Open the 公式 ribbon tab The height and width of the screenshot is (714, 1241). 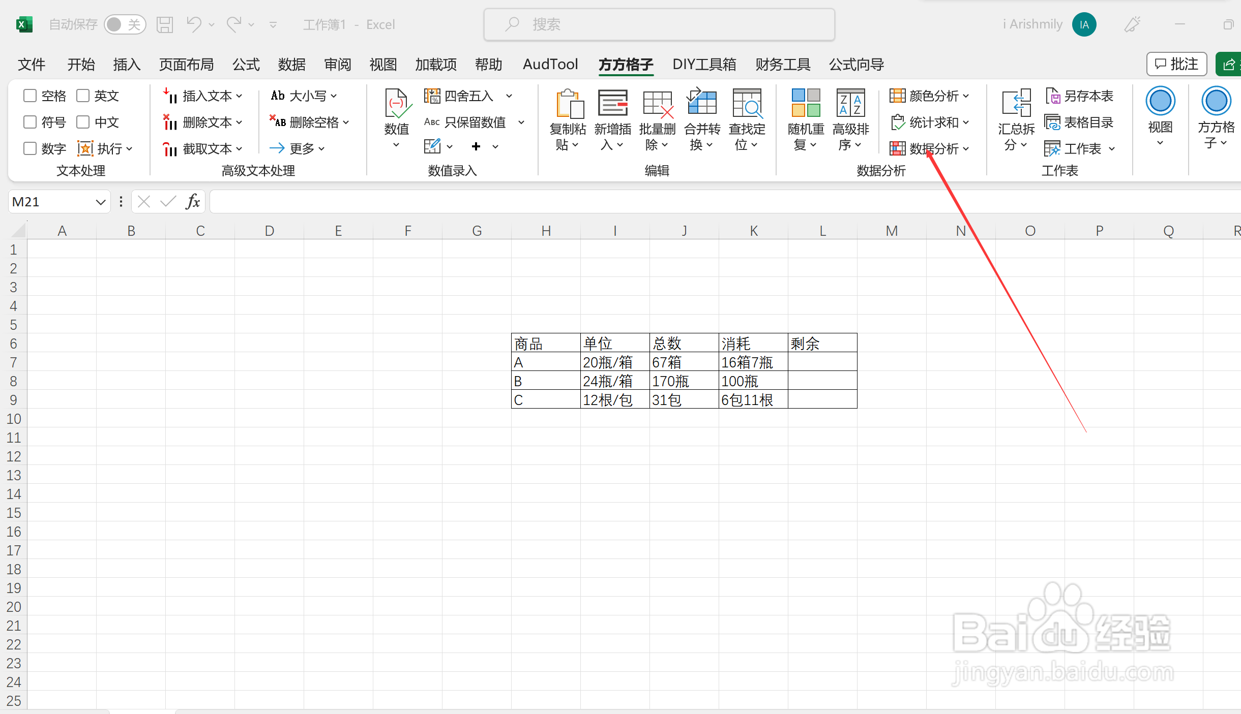(x=246, y=65)
